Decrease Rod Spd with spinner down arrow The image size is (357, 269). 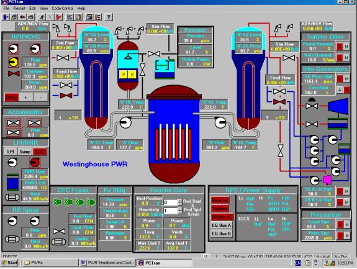(179, 212)
